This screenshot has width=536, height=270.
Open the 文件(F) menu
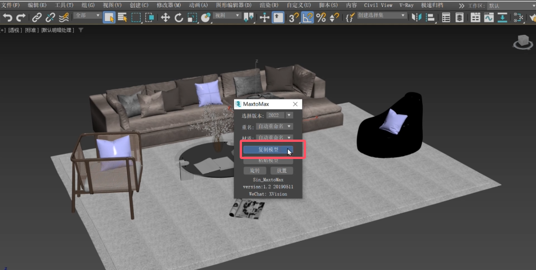pyautogui.click(x=10, y=5)
